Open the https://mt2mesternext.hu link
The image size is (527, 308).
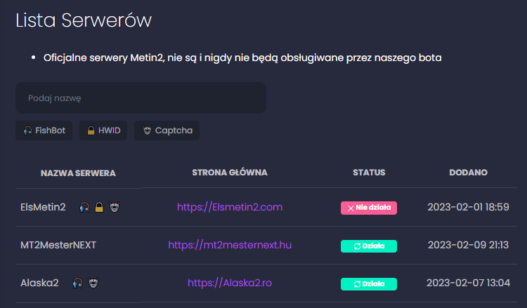[x=230, y=245]
